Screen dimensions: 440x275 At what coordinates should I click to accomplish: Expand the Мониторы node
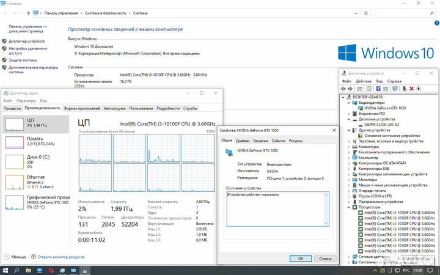[348, 180]
